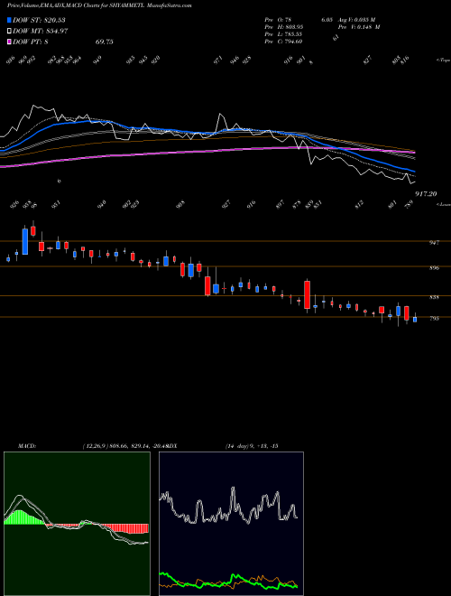The width and height of the screenshot is (451, 596).
Task: Click the 'DOW ST: 820.33' label
Action: point(39,20)
